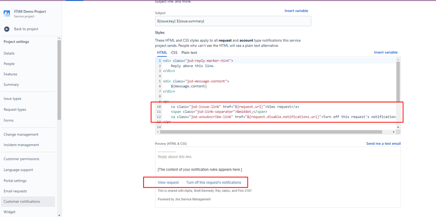Viewport: 436px width, 217px height.
Task: Click Insert variable above Subject field
Action: (296, 11)
